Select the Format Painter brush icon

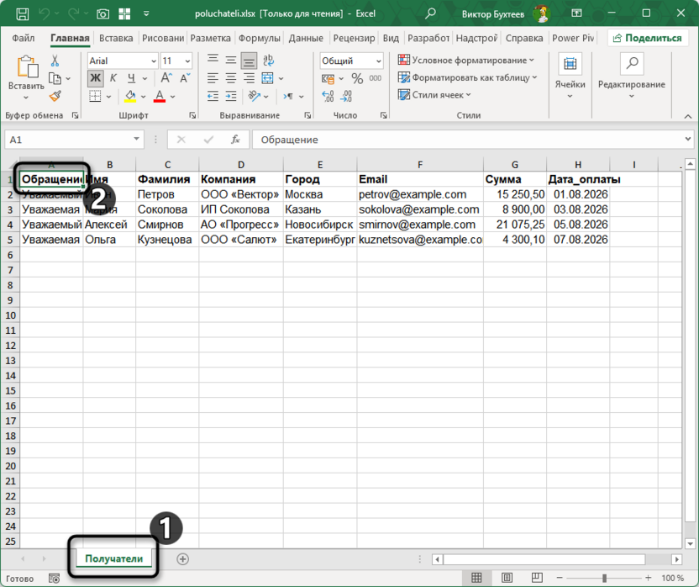coord(55,96)
